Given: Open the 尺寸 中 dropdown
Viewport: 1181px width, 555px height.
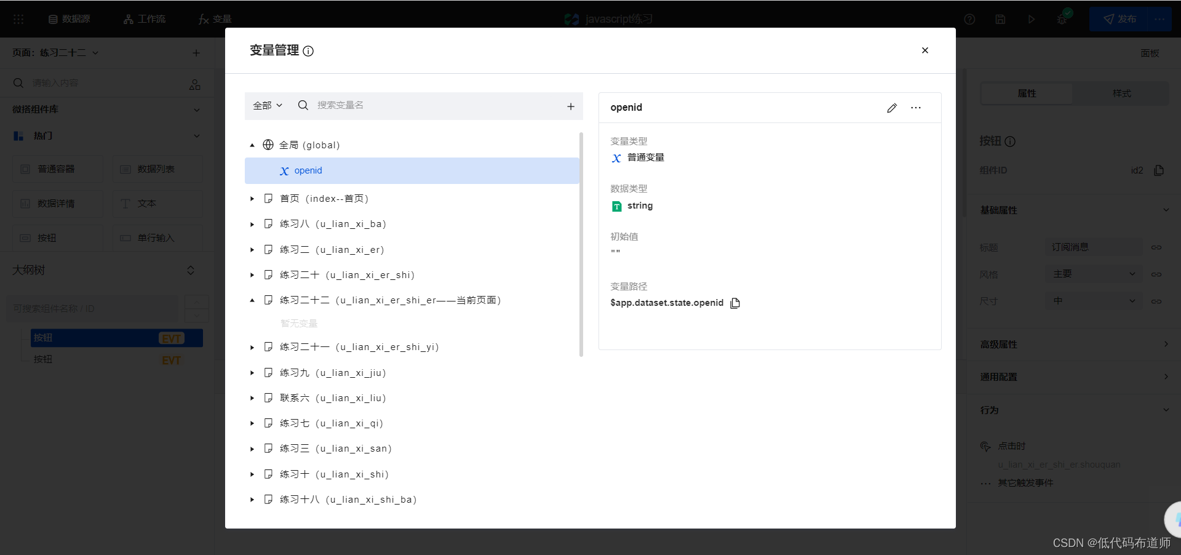Looking at the screenshot, I should (1094, 301).
